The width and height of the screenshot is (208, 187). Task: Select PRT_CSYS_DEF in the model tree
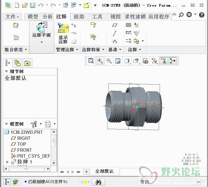(34, 156)
